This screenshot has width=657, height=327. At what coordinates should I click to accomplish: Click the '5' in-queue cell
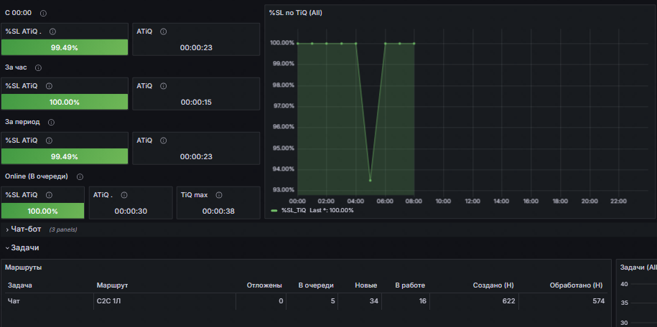[x=312, y=301]
